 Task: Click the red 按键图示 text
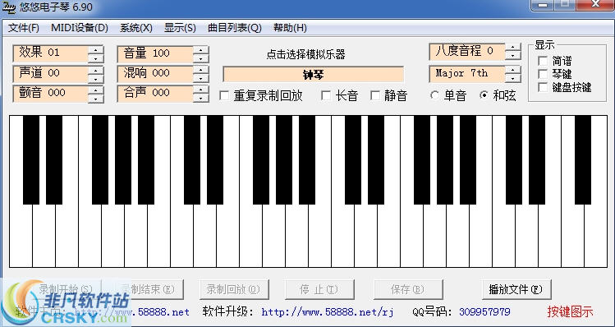click(571, 311)
